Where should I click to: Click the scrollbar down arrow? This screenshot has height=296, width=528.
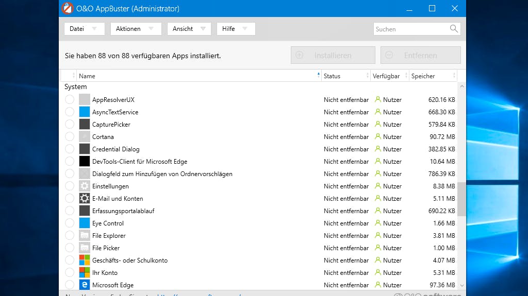[x=462, y=285]
